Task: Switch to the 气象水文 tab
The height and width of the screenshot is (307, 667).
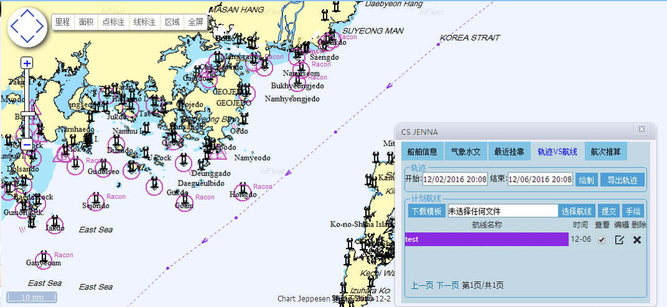Action: [466, 151]
